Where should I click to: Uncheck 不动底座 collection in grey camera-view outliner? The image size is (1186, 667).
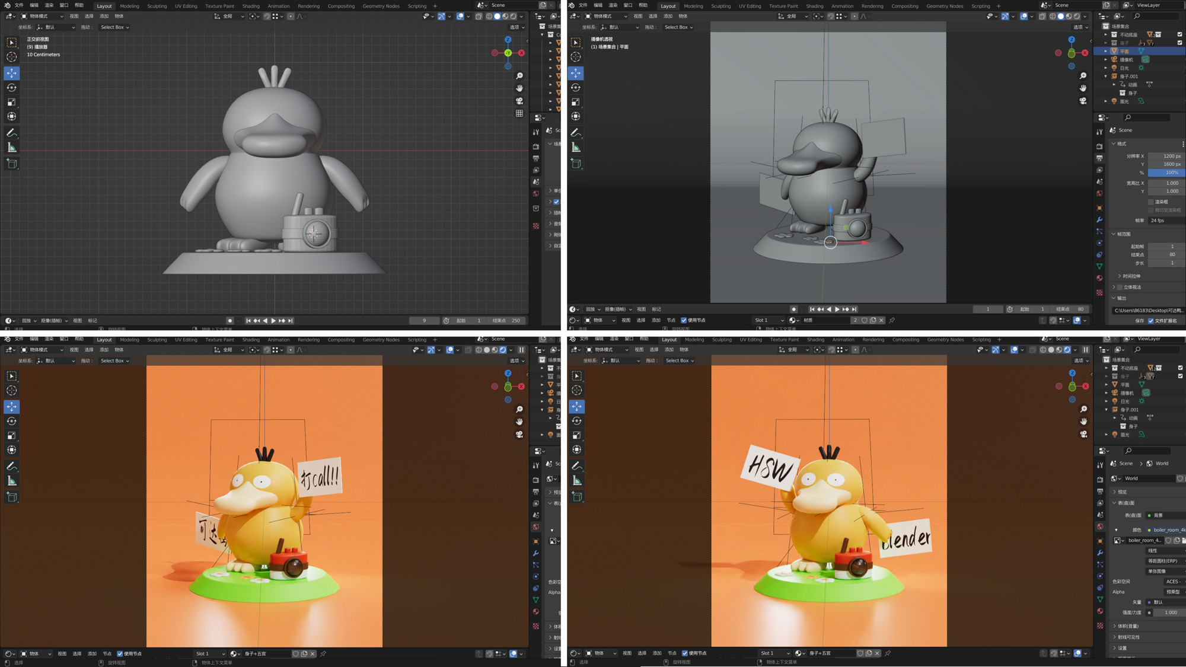click(1179, 34)
